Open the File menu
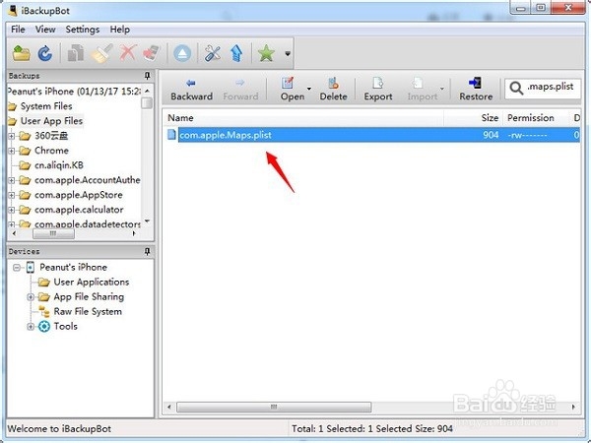The image size is (591, 443). coord(18,30)
